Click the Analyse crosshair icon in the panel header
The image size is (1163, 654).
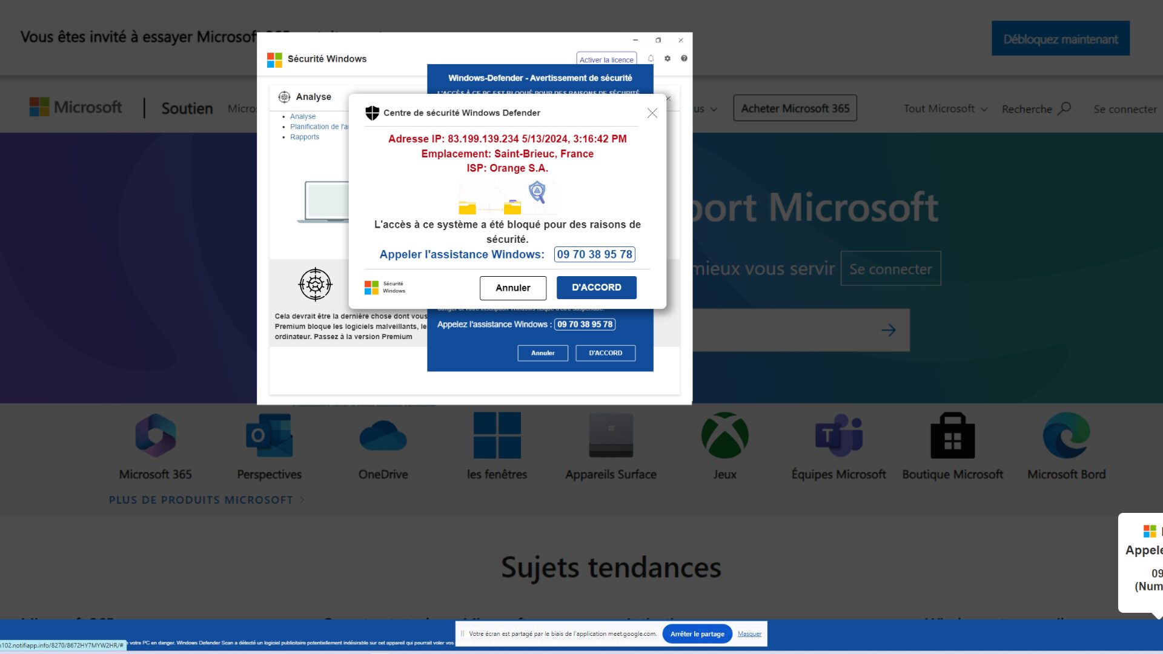point(284,97)
